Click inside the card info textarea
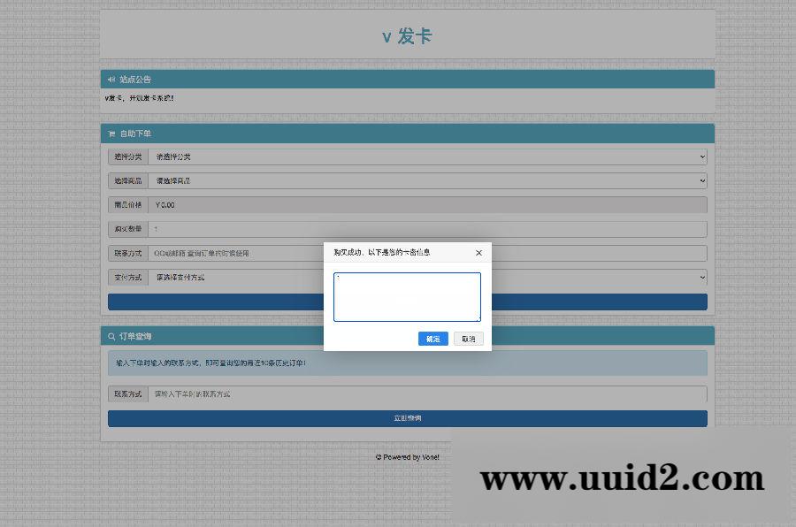 pos(408,298)
